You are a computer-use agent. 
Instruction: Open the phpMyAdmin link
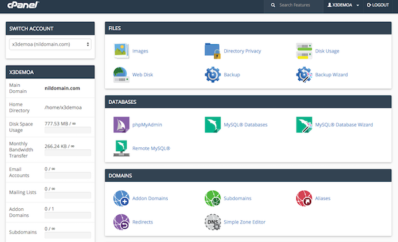(x=147, y=125)
